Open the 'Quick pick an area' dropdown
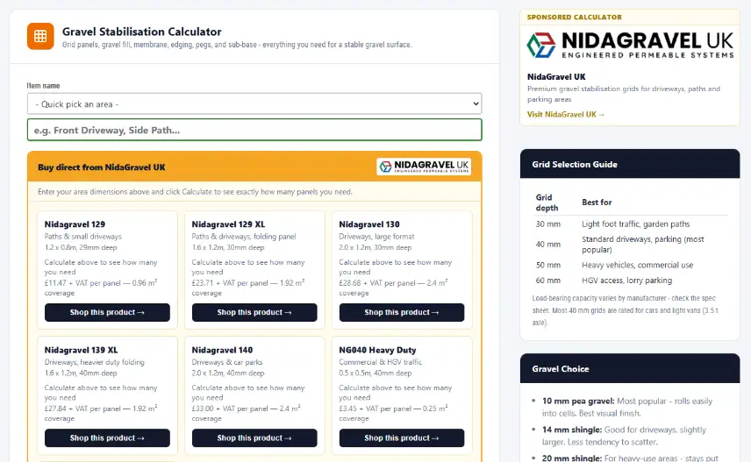Viewport: 751px width, 462px height. pos(254,104)
